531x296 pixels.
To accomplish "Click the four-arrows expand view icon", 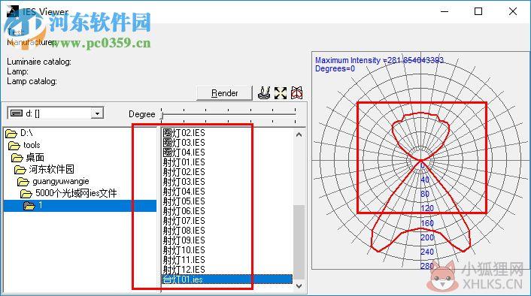I will point(281,93).
